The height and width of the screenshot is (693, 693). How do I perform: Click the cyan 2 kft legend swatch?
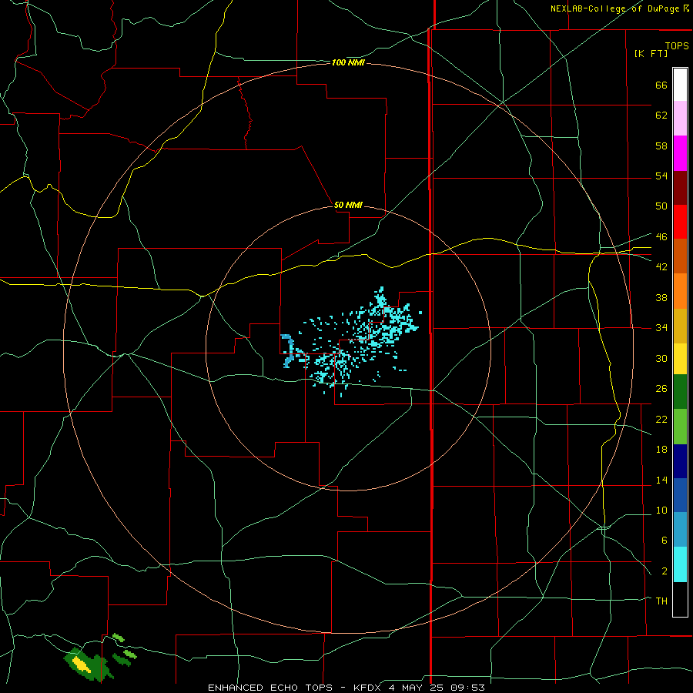click(x=680, y=564)
